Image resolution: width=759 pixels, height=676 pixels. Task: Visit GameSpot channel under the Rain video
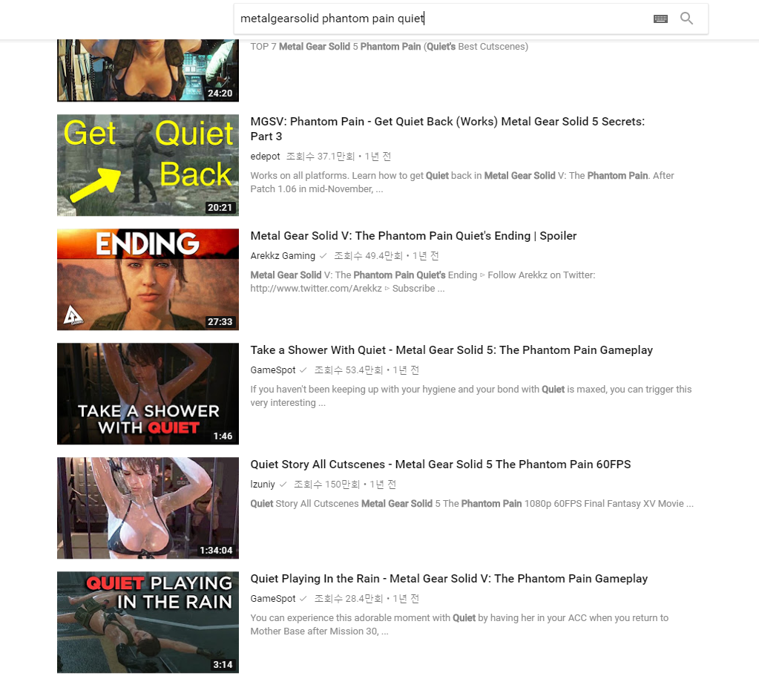[272, 599]
